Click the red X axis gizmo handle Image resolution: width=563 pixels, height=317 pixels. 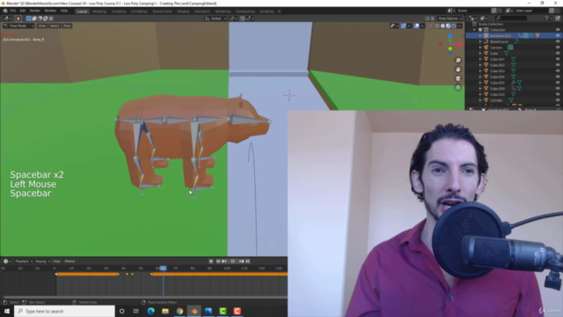coord(459,44)
